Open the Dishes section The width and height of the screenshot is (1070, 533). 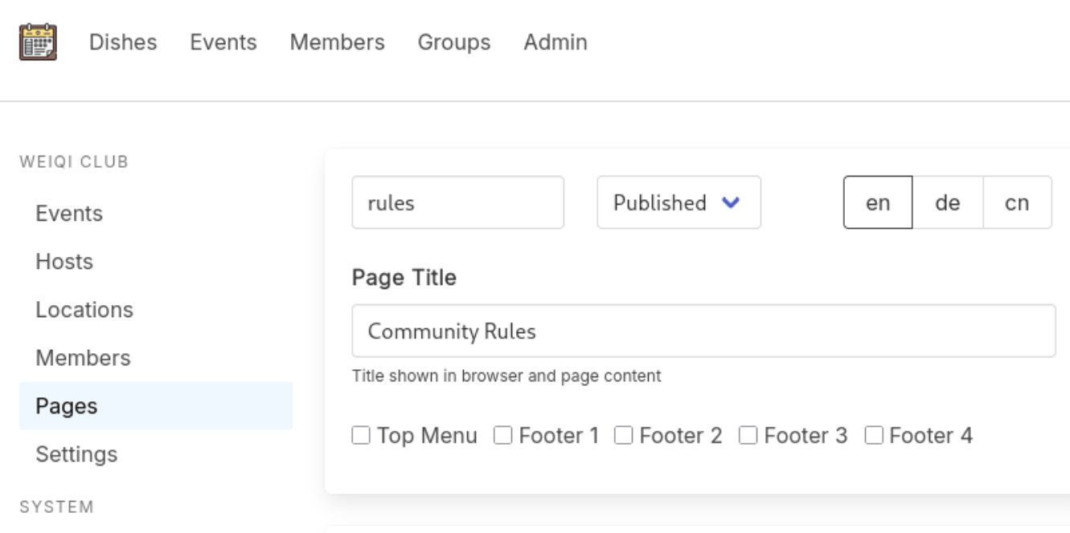tap(124, 43)
